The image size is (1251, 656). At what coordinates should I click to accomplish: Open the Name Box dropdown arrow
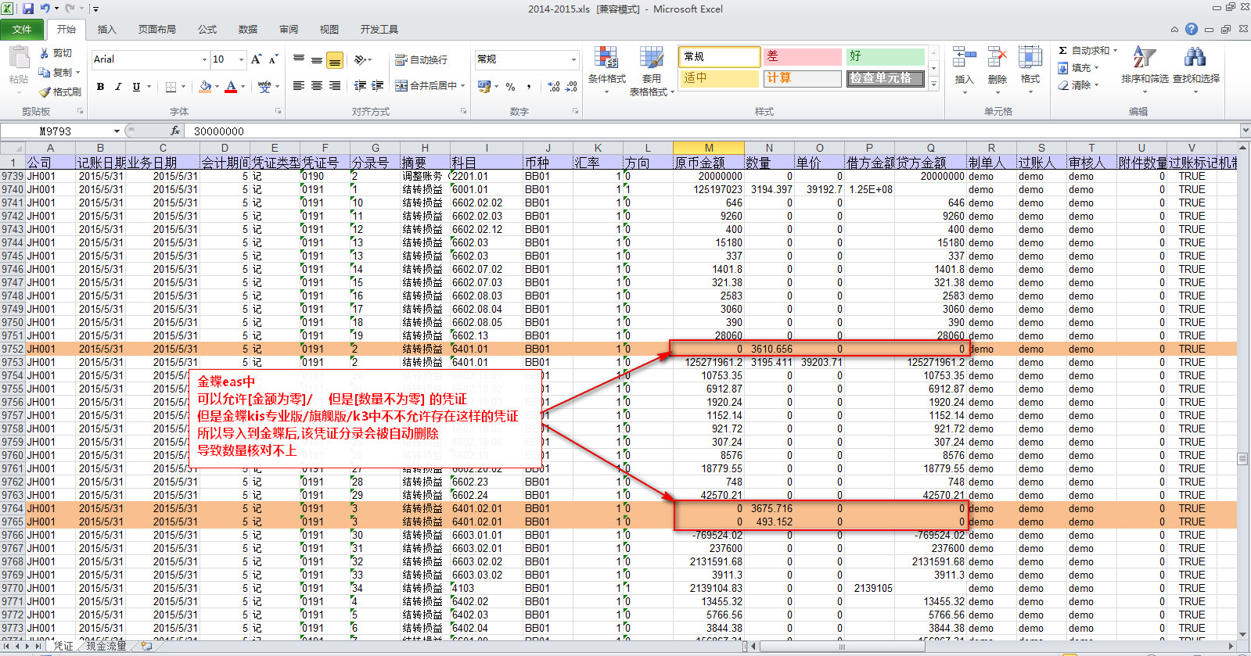pos(117,131)
